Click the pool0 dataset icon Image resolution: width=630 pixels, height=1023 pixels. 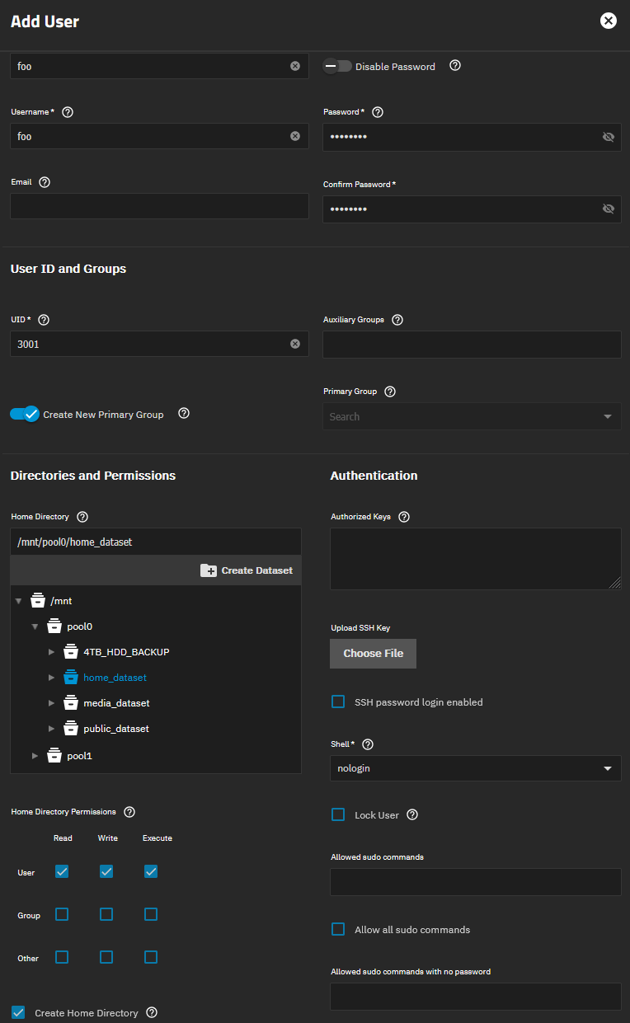coord(54,626)
